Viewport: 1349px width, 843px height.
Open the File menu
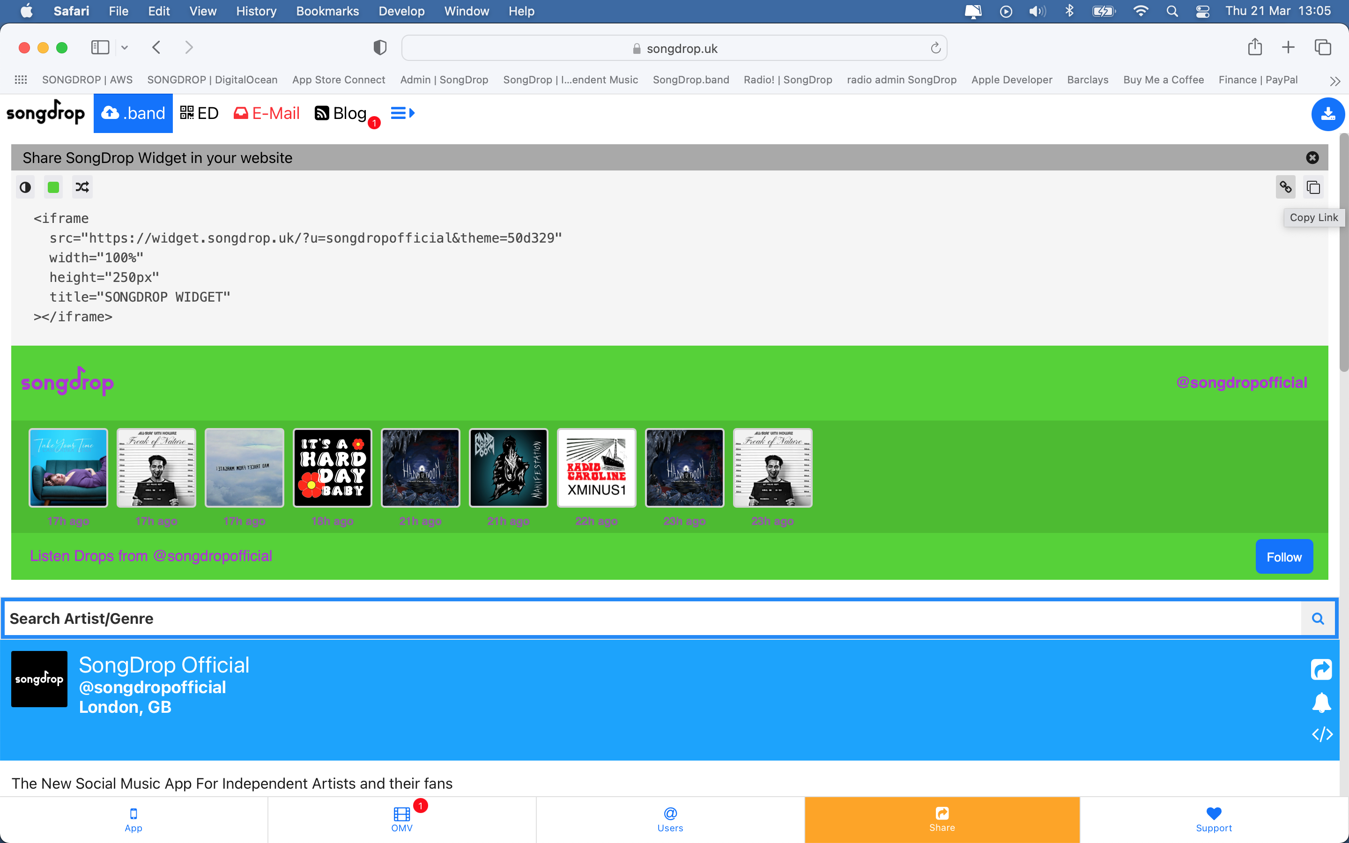118,11
